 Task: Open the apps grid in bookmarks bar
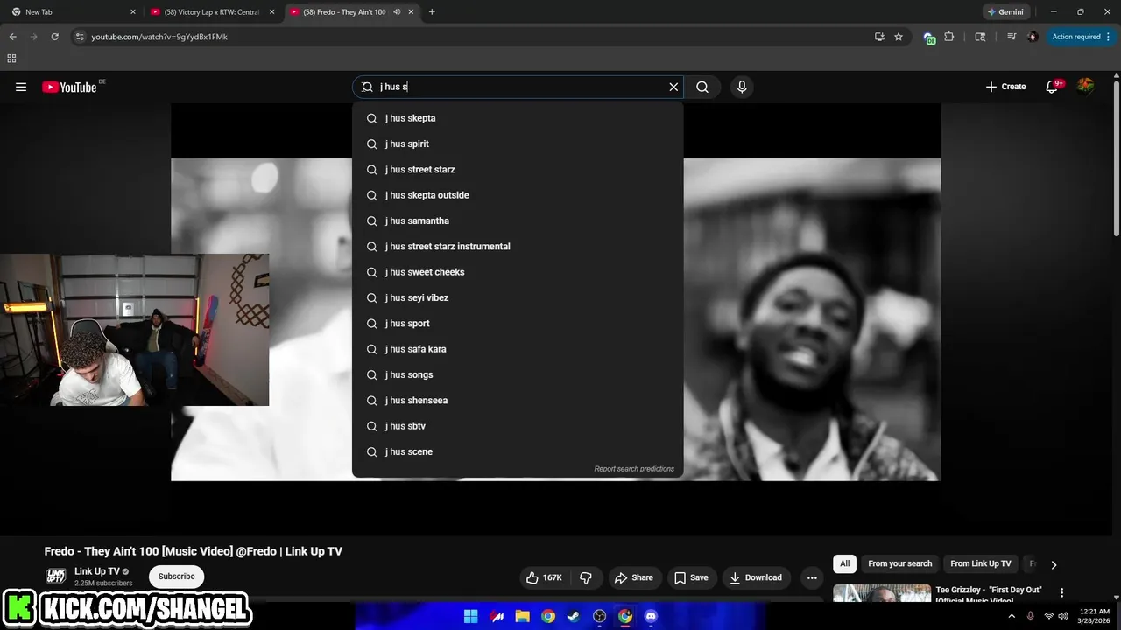click(11, 59)
